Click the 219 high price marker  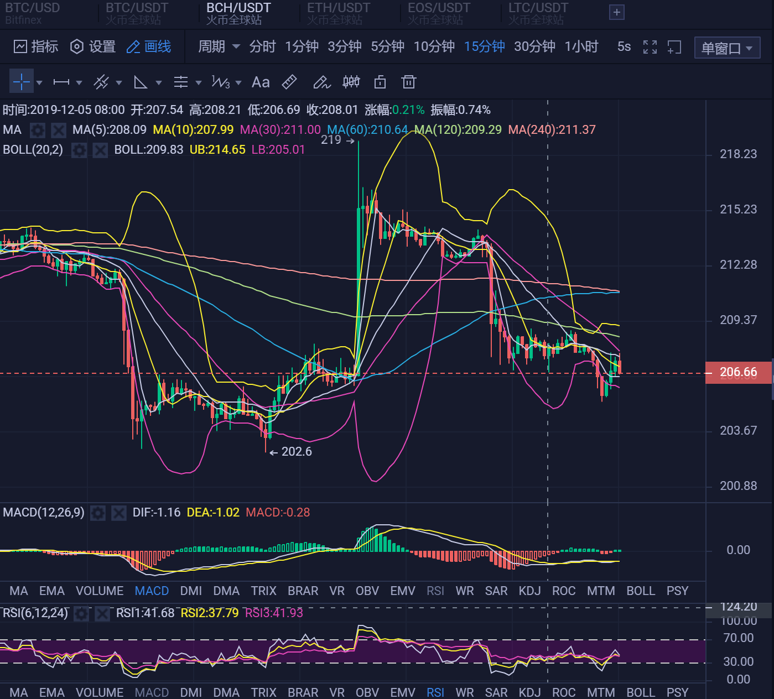tap(337, 140)
